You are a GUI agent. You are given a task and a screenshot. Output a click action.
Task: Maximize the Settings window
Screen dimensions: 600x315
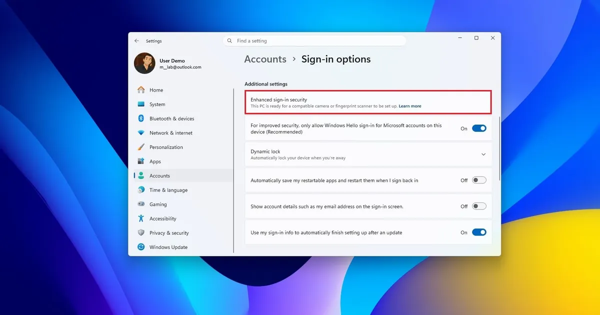476,38
